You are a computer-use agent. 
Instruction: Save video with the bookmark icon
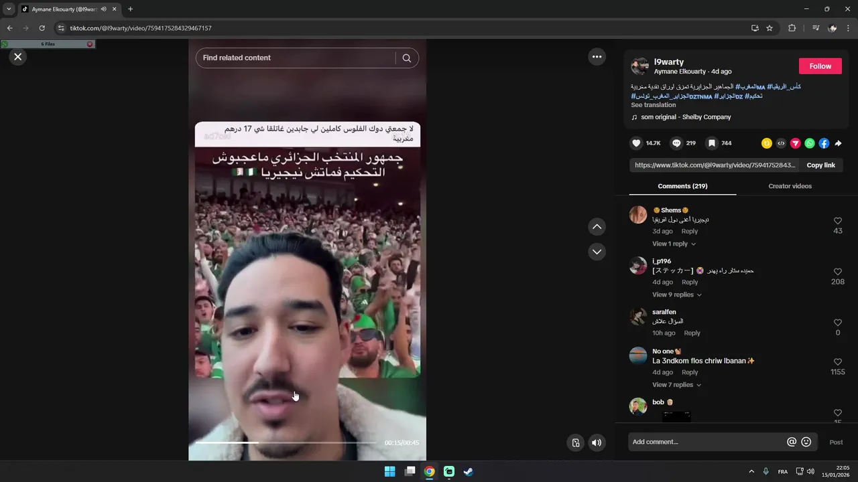(x=712, y=143)
